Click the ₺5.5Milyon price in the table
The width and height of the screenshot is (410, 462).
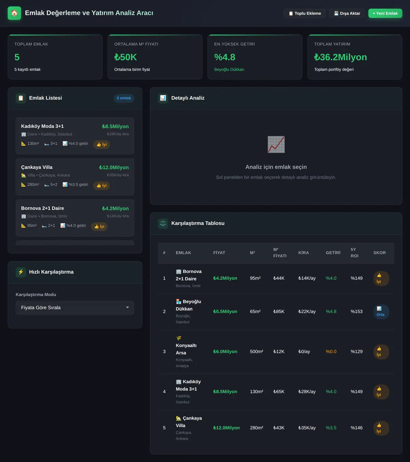225,312
